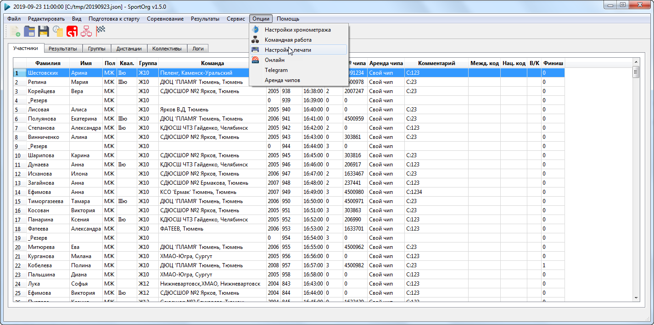Switch to the Логи tab

pos(198,49)
